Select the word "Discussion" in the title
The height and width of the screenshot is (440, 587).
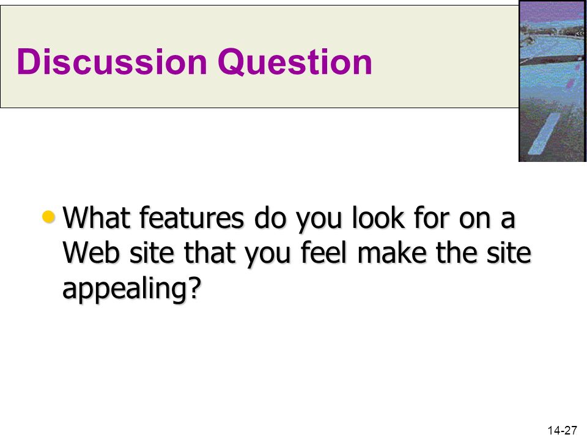tap(112, 62)
